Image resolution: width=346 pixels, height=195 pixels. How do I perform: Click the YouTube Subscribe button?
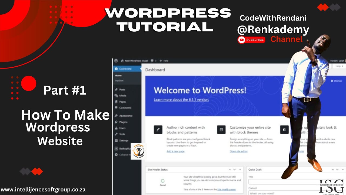coord(251,40)
